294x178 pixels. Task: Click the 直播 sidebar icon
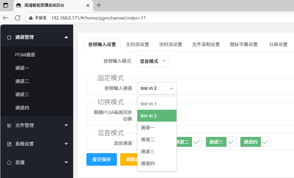tap(9, 162)
